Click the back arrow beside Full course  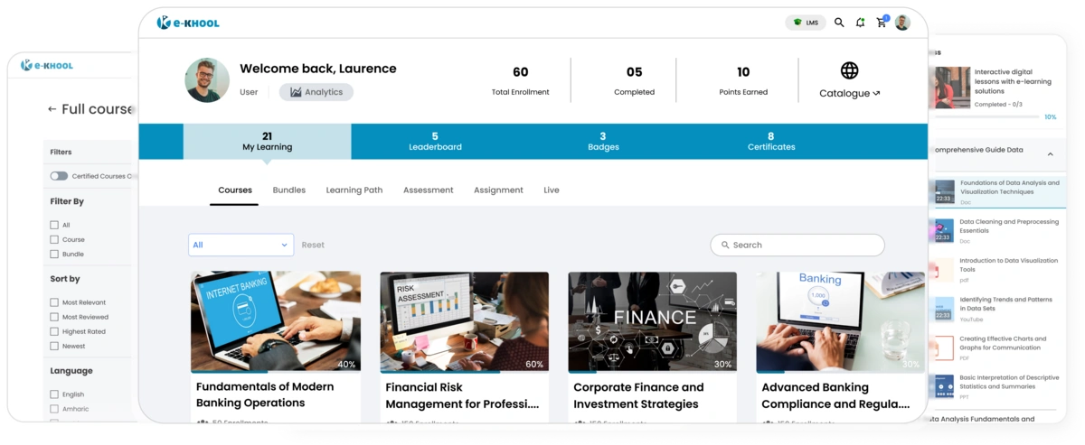click(x=52, y=109)
